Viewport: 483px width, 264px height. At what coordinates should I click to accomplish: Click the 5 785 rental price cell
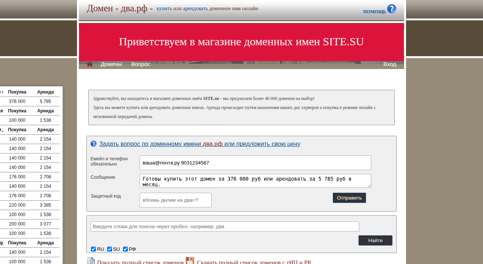(x=45, y=101)
